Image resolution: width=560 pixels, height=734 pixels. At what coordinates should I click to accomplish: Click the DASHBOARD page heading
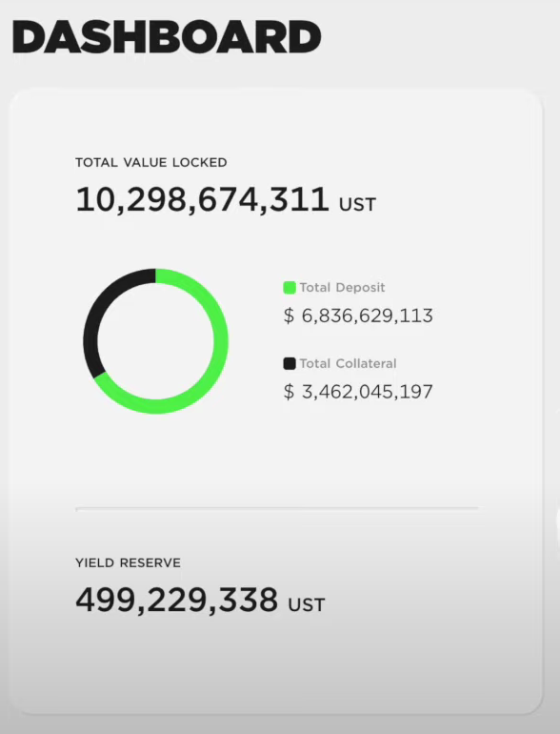[x=167, y=37]
